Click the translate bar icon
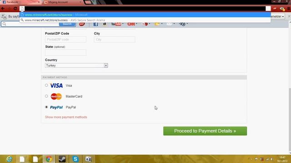Viewport: 291px width, 163px height. point(4,16)
